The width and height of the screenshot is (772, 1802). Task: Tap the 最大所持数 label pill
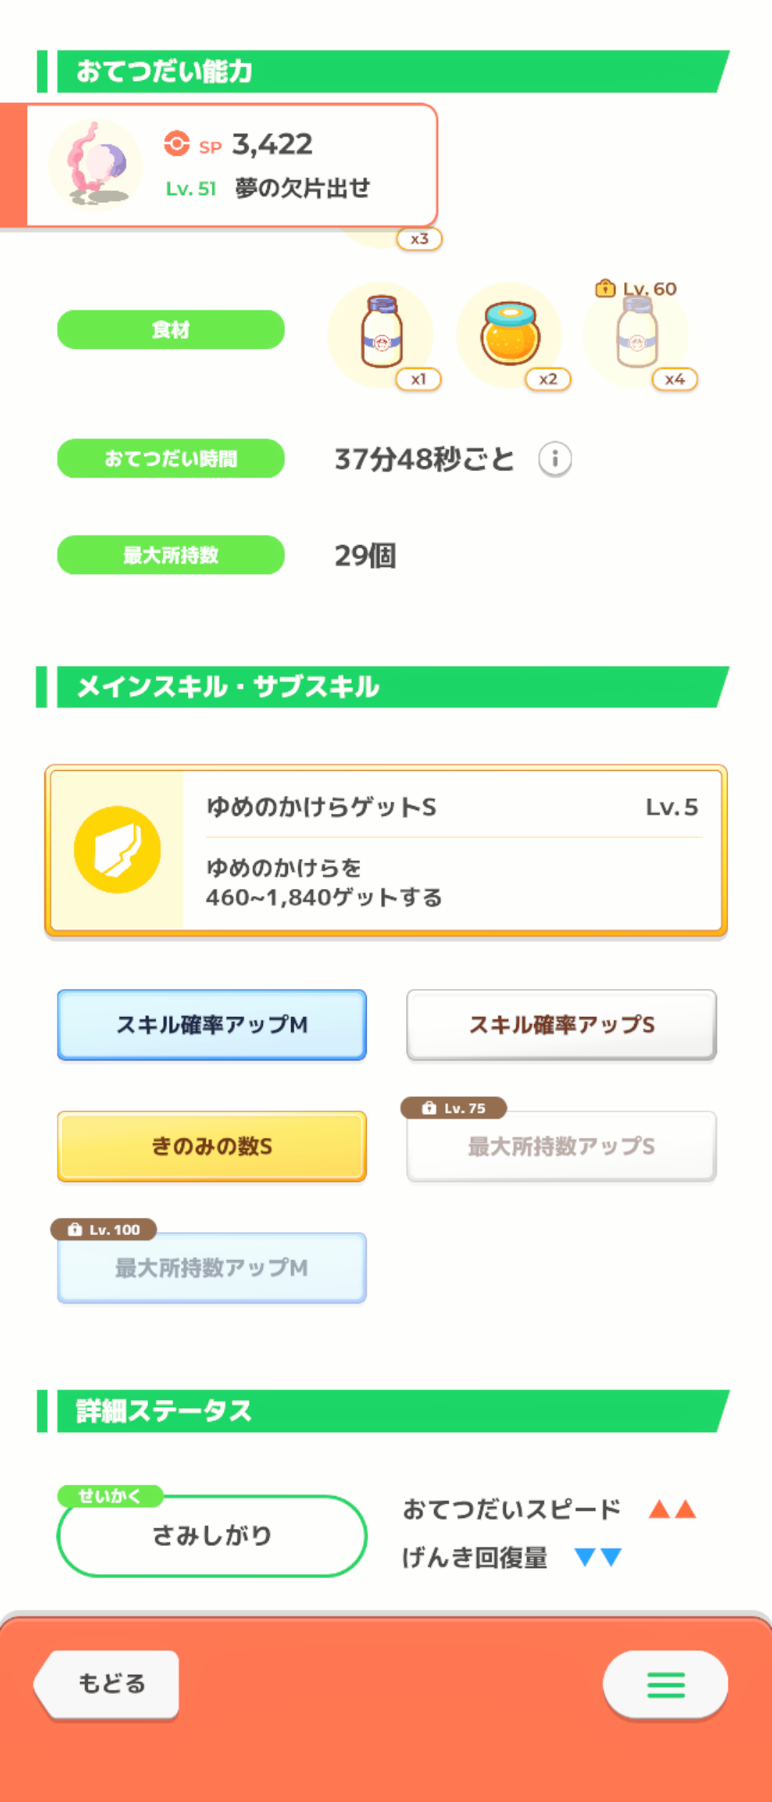point(171,555)
